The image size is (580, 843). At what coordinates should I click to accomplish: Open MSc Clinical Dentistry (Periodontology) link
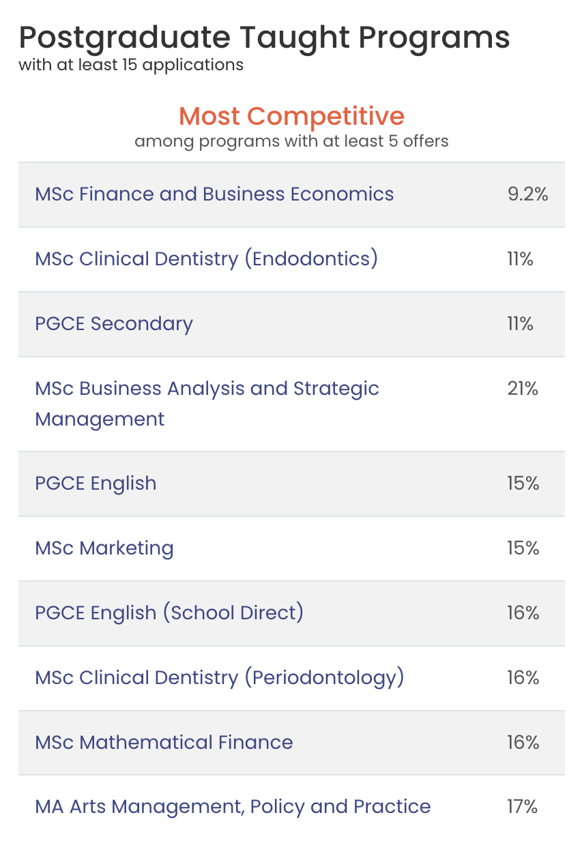(219, 678)
